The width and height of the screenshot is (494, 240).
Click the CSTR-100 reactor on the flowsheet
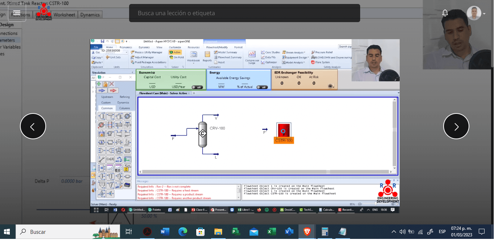click(284, 131)
